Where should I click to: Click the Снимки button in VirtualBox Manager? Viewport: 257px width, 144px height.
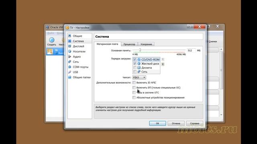pos(212,42)
